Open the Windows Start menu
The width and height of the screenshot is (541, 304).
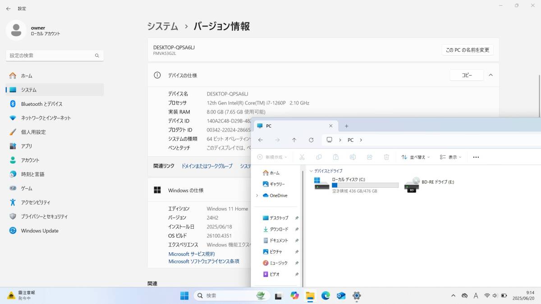[x=184, y=295]
